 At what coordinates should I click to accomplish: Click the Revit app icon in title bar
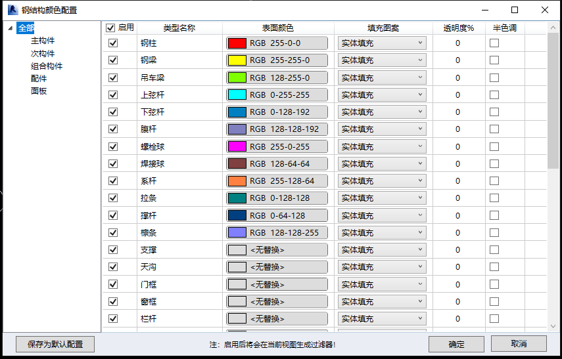[x=12, y=10]
